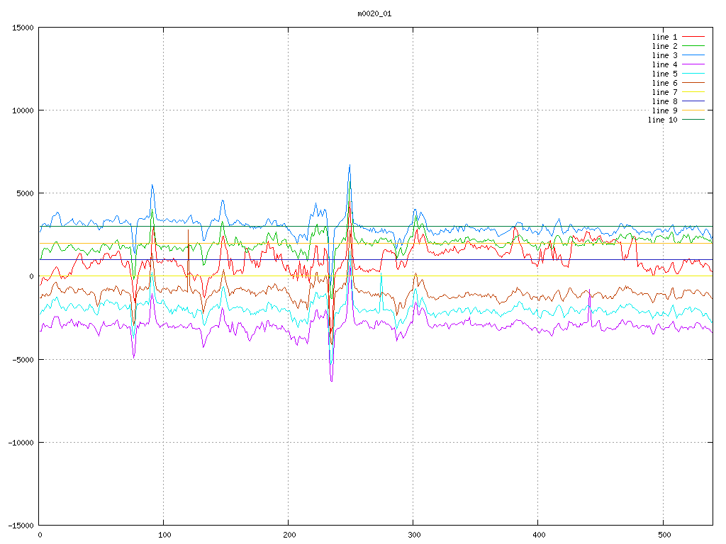Click the -10000 y-axis tick label
This screenshot has height=544, width=726.
pos(20,442)
